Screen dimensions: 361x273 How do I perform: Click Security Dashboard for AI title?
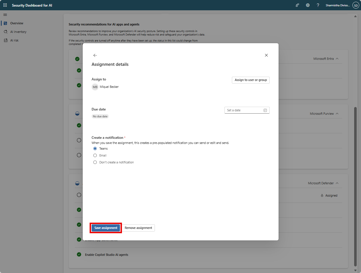click(32, 5)
